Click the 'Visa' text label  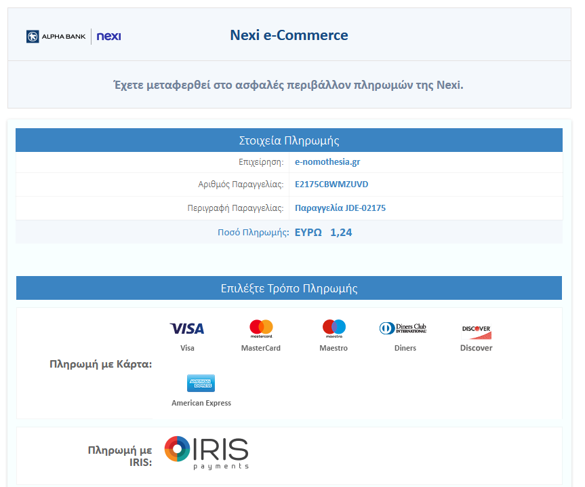(187, 348)
